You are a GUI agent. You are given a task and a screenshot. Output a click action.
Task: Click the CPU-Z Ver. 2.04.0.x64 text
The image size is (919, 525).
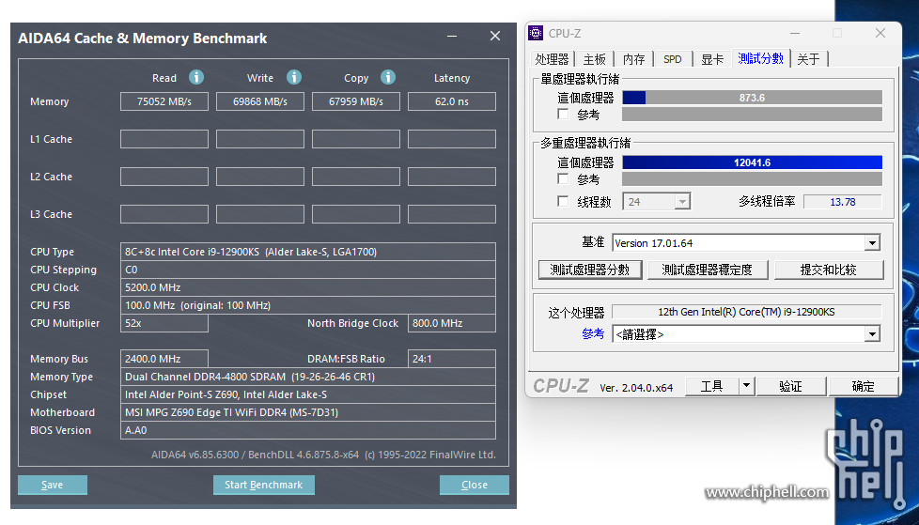tap(636, 387)
